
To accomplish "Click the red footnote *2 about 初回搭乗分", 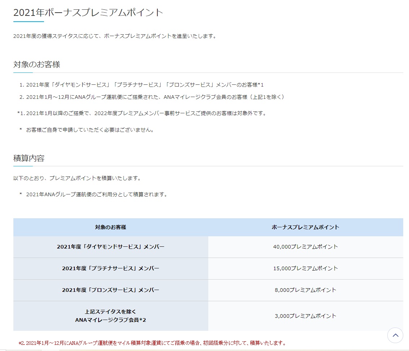I will click(153, 343).
